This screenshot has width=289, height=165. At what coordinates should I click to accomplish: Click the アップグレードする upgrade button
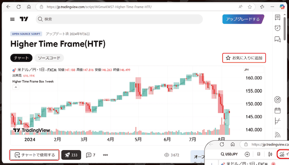(x=243, y=19)
